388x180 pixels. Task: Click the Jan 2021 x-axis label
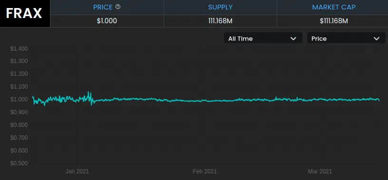pos(77,171)
